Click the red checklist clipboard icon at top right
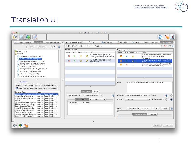 pyautogui.click(x=172, y=37)
